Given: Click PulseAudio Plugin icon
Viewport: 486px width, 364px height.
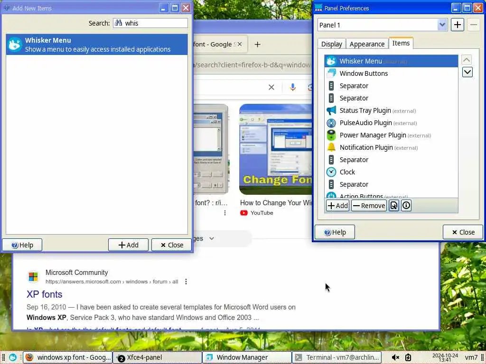Looking at the screenshot, I should click(x=331, y=123).
